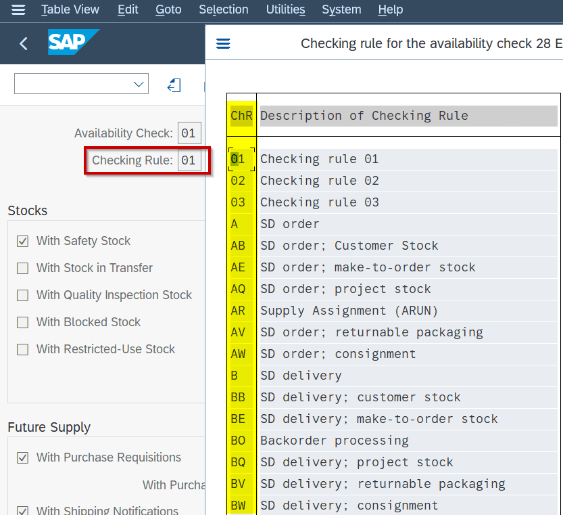
Task: Enable With Stock in Transfer
Action: [x=22, y=268]
